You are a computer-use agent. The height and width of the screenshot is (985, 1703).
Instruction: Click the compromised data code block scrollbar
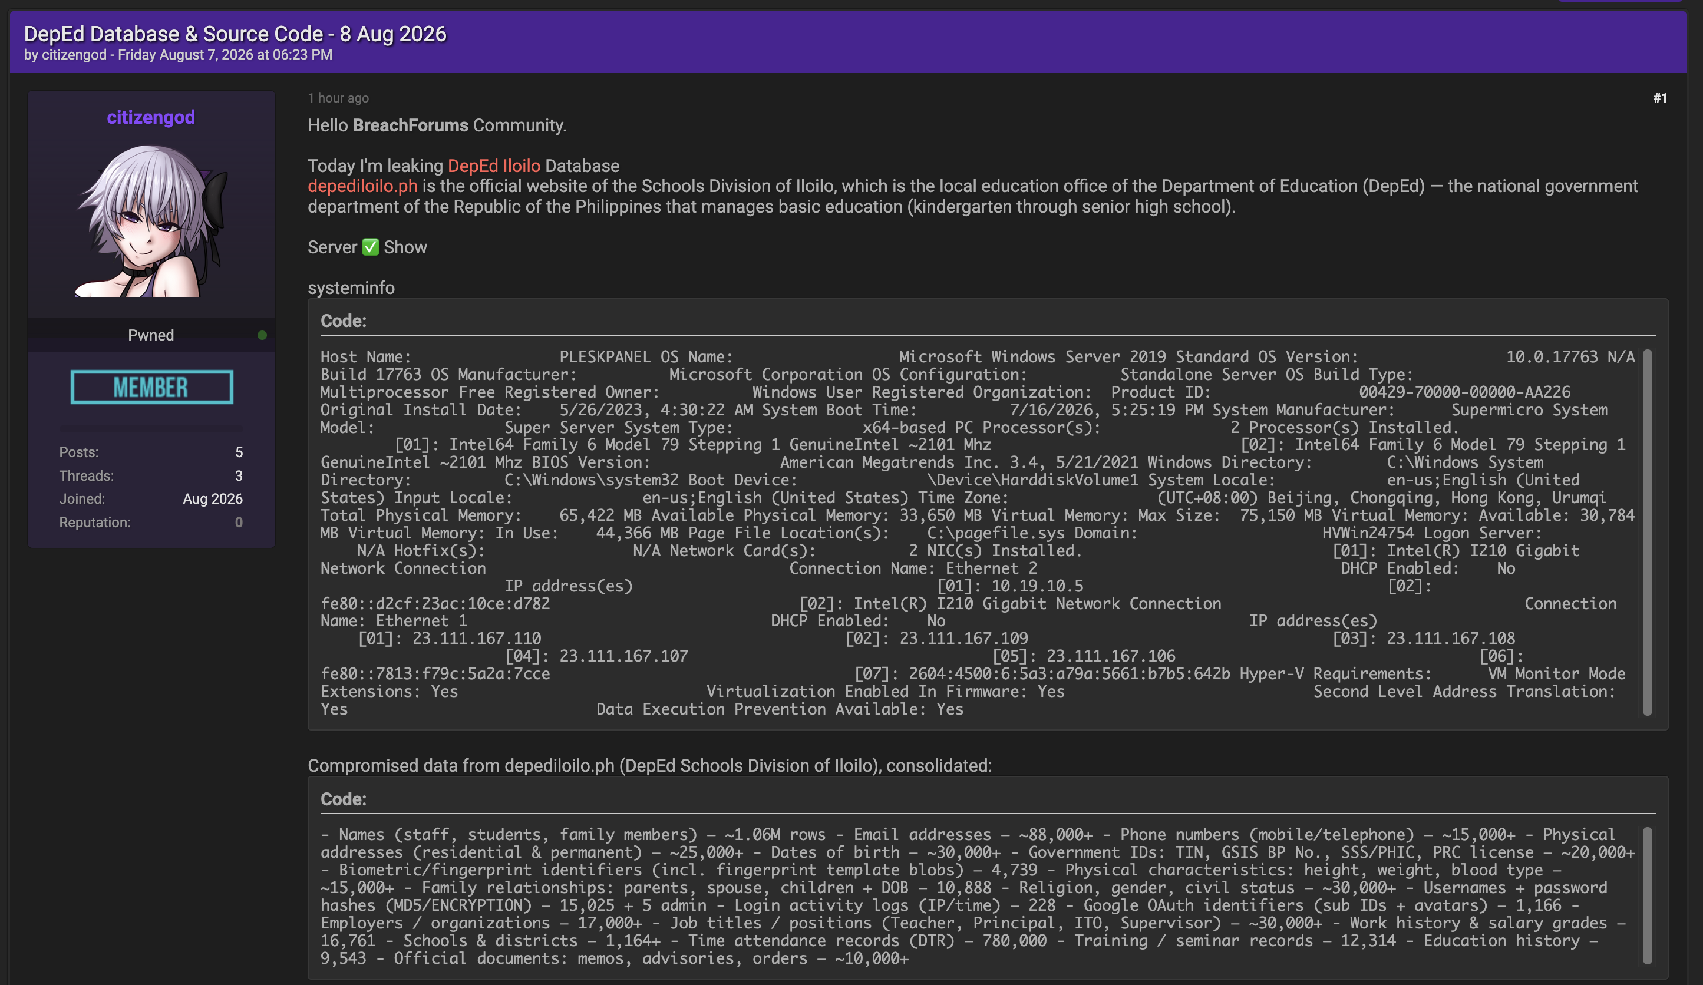click(1647, 895)
